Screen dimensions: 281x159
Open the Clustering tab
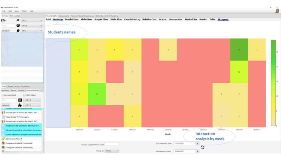114,16
